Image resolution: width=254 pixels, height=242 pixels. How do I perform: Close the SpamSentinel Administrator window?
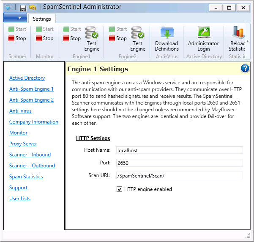point(243,8)
